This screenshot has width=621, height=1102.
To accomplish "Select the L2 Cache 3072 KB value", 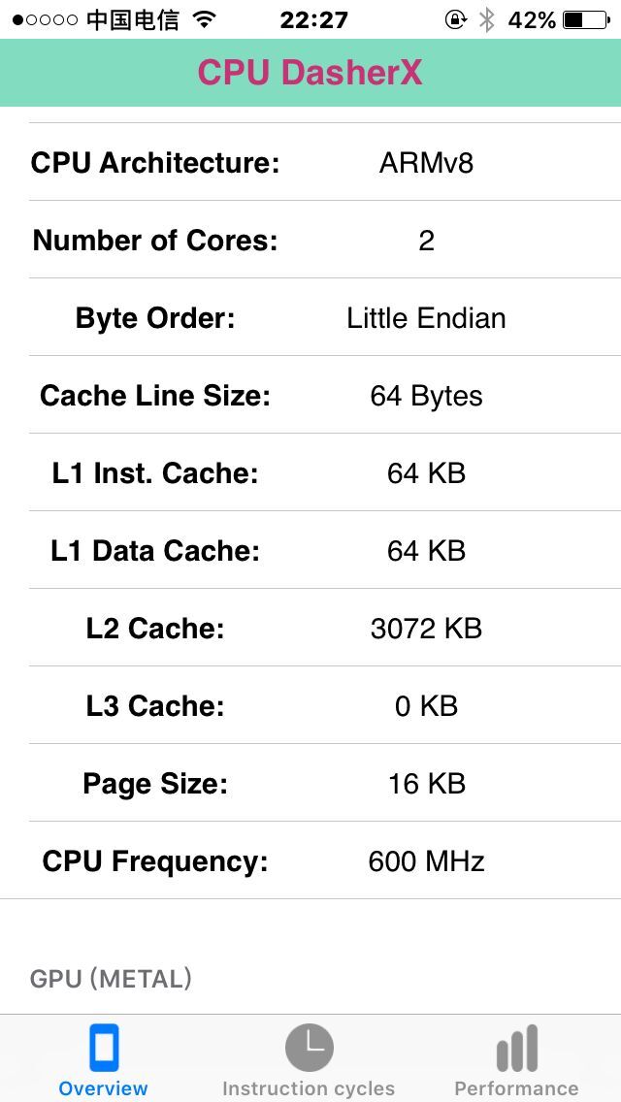I will click(x=426, y=629).
